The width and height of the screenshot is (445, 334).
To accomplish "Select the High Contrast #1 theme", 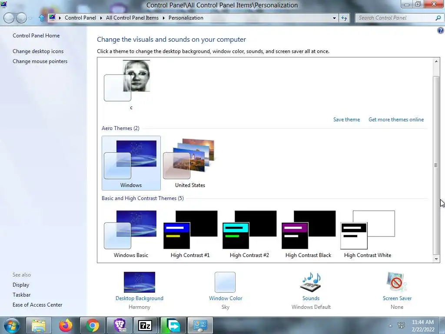I will (190, 234).
